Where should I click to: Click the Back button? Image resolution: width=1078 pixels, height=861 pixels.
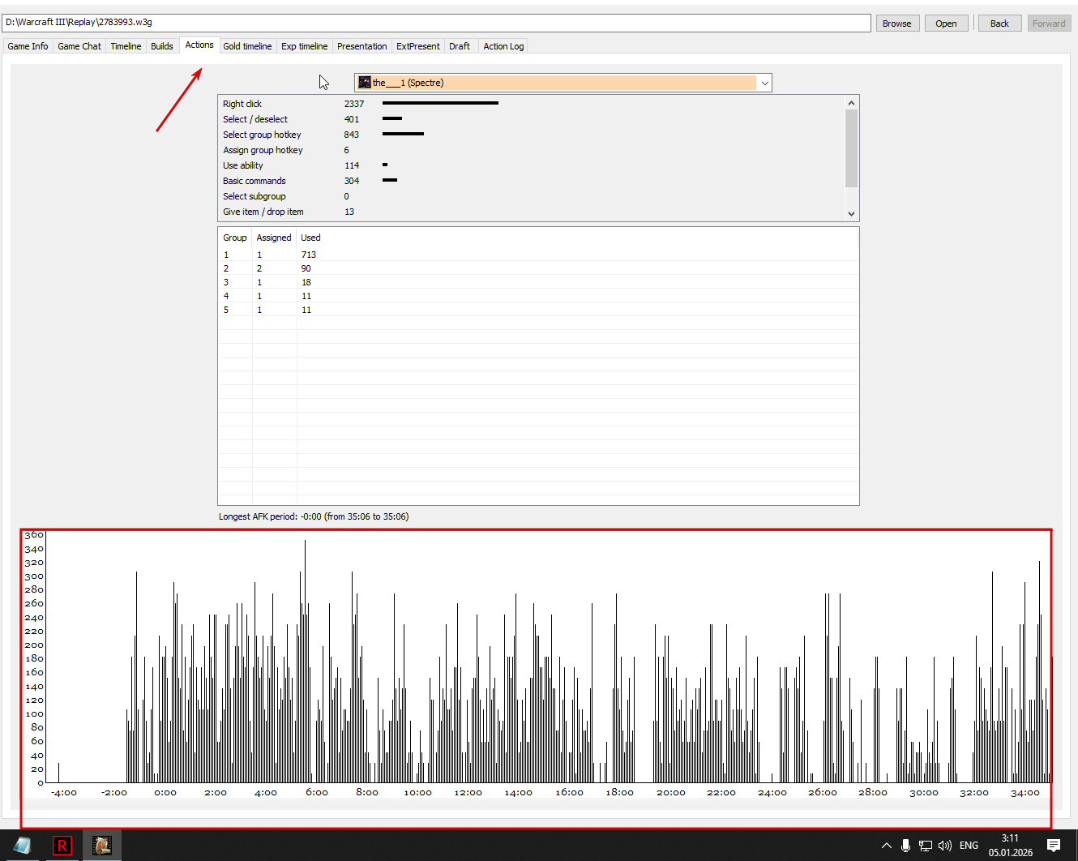coord(999,24)
